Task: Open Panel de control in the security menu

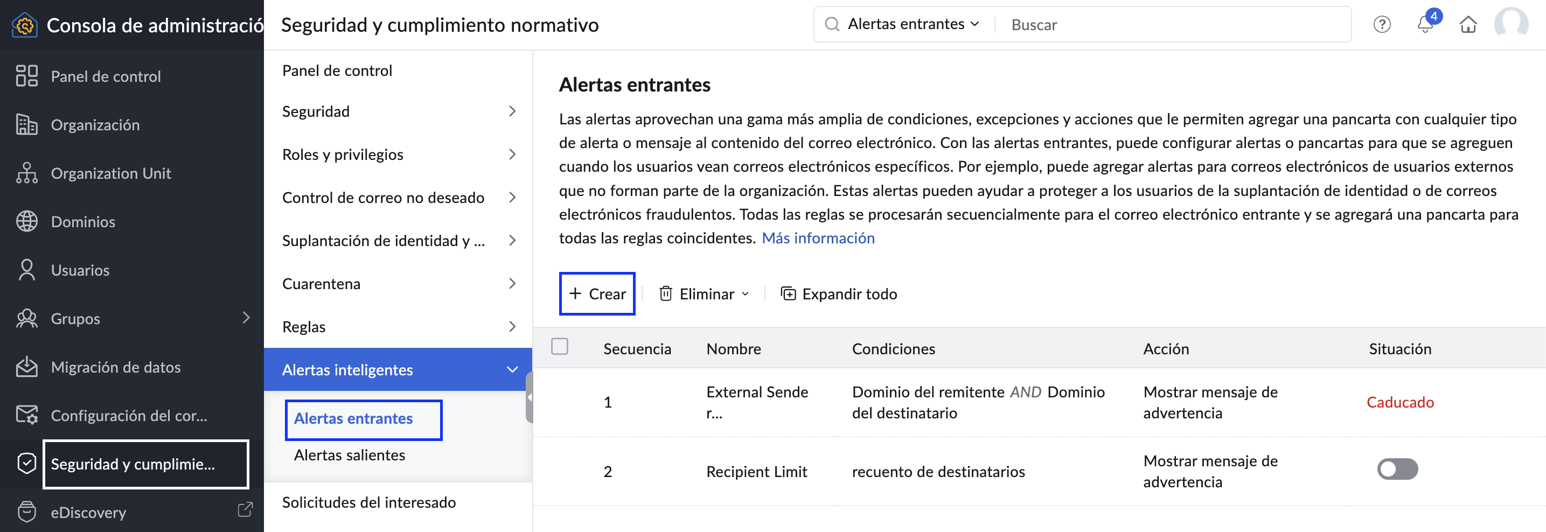Action: pyautogui.click(x=337, y=72)
